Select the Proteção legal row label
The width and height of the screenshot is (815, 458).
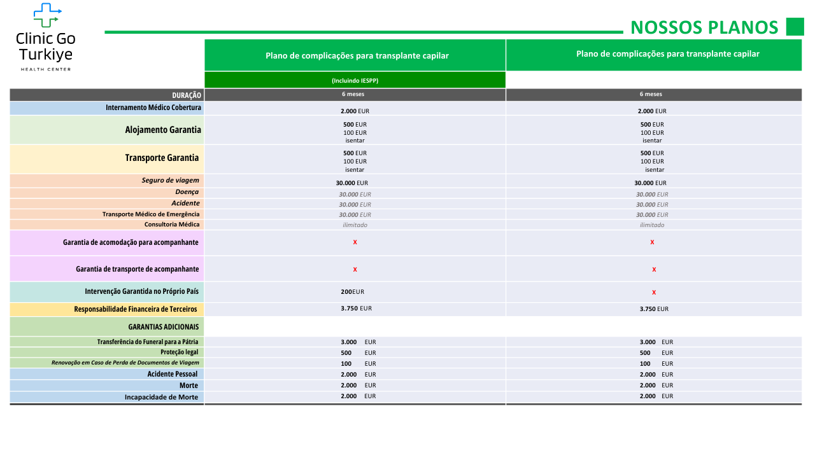click(x=179, y=352)
